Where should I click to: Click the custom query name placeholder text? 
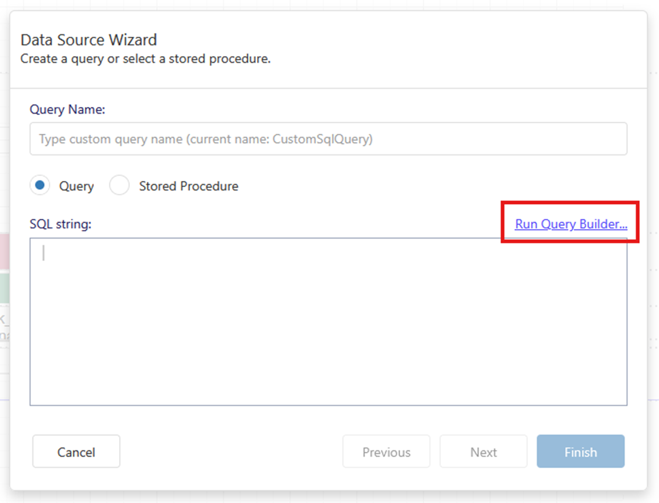pyautogui.click(x=205, y=140)
